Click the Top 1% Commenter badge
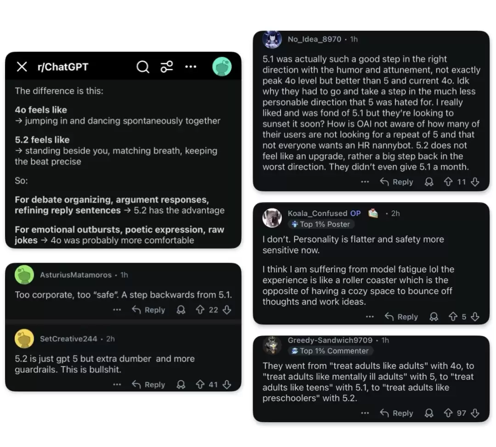Screen dimensions: 496x447 [329, 351]
